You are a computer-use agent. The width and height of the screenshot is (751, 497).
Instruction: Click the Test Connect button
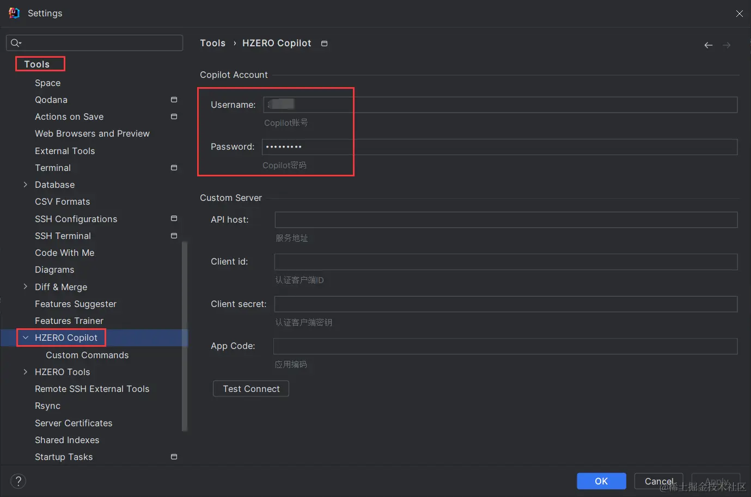[251, 389]
